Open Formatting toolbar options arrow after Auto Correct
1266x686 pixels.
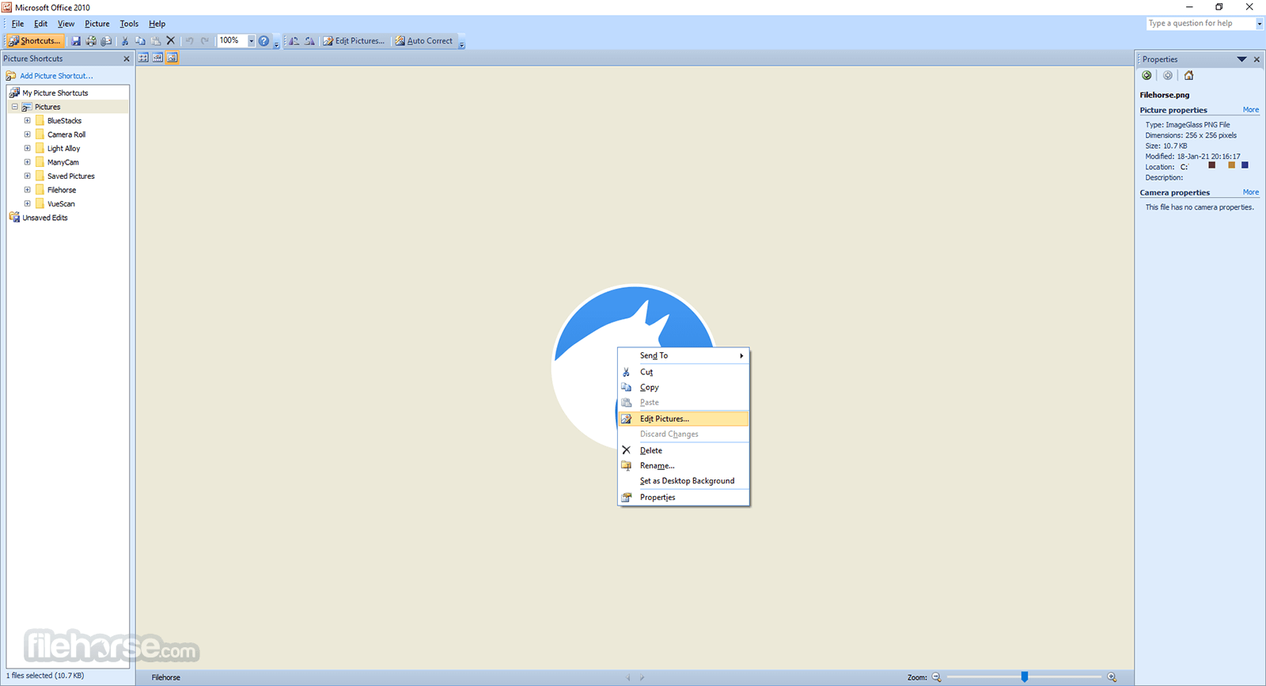pyautogui.click(x=461, y=44)
